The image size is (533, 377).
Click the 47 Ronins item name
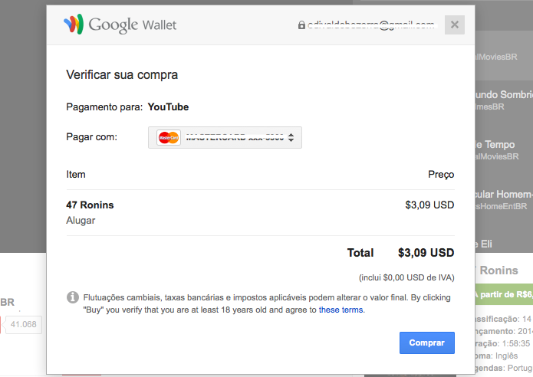pos(90,205)
